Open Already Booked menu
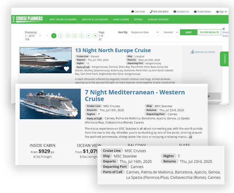234x193 pixels. tap(158, 20)
